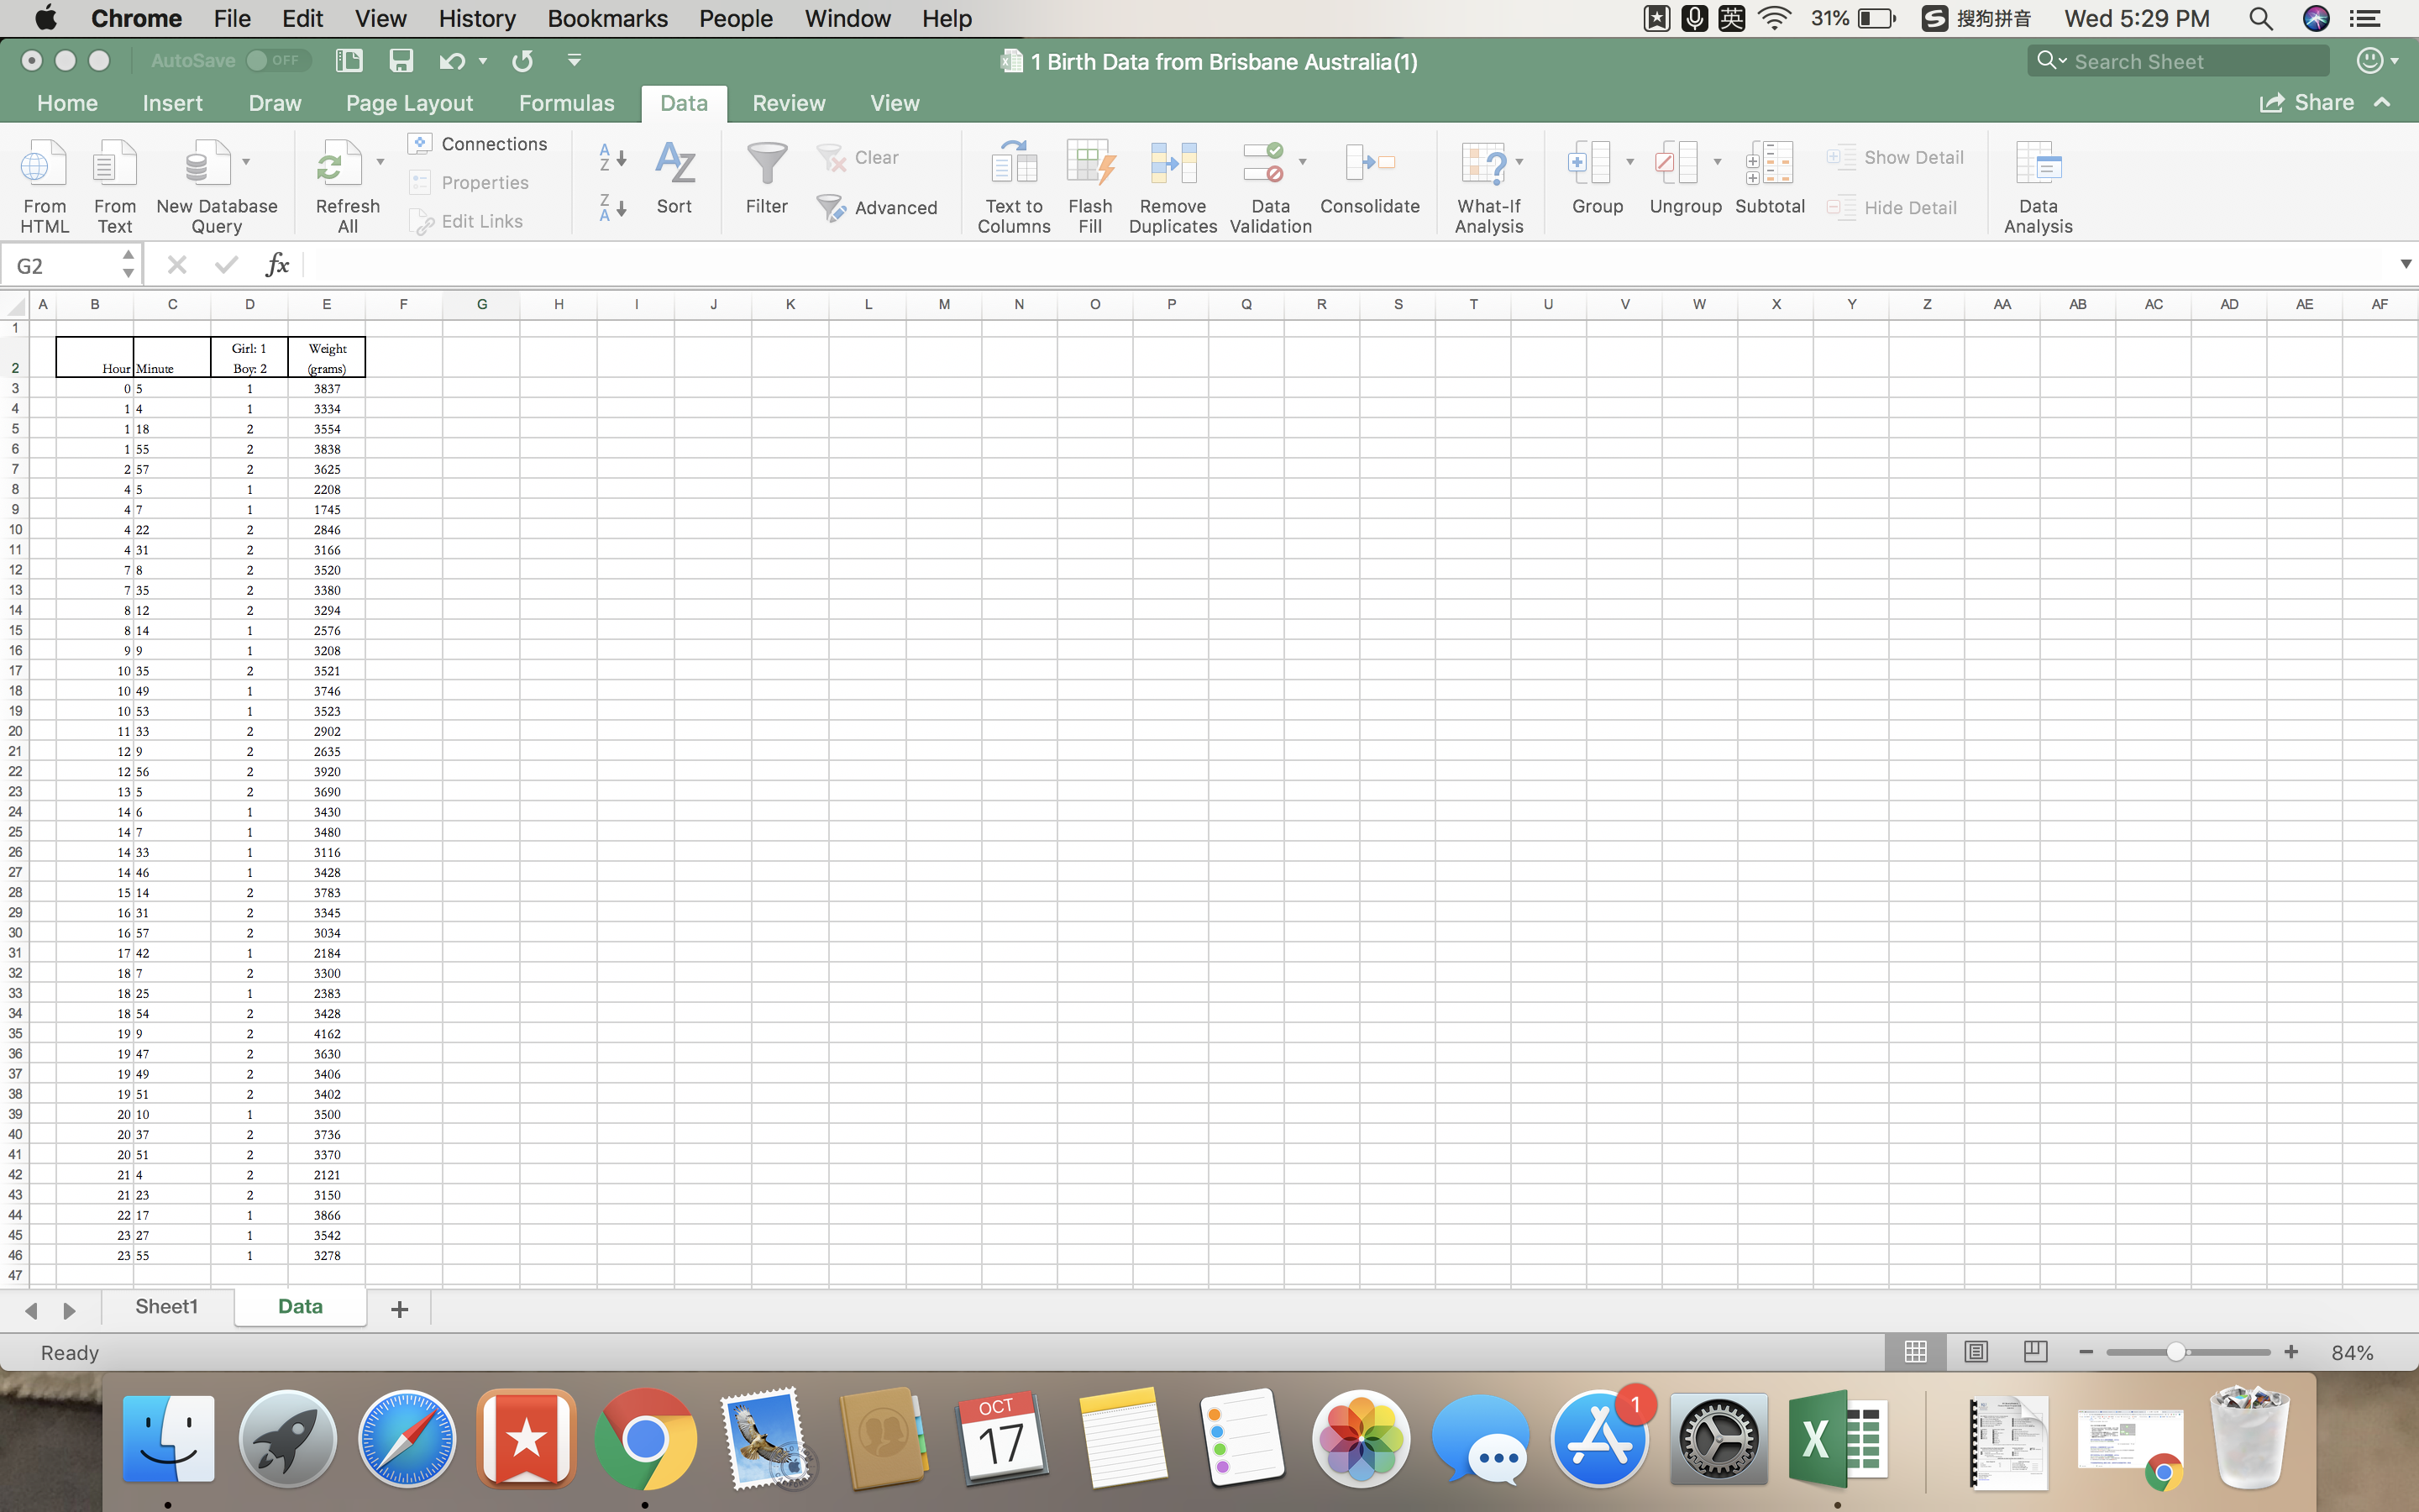Click the Flash Fill icon
The image size is (2419, 1512).
(1089, 164)
